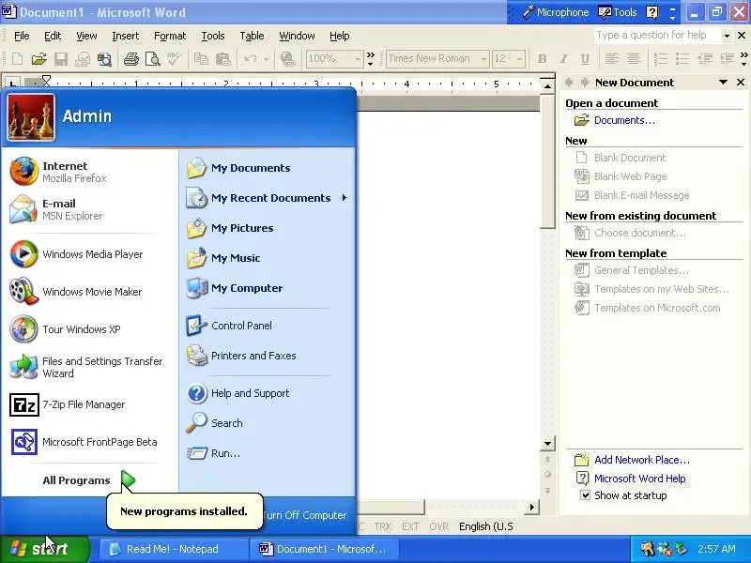Click the Undo toolbar icon
This screenshot has width=751, height=563.
point(250,59)
